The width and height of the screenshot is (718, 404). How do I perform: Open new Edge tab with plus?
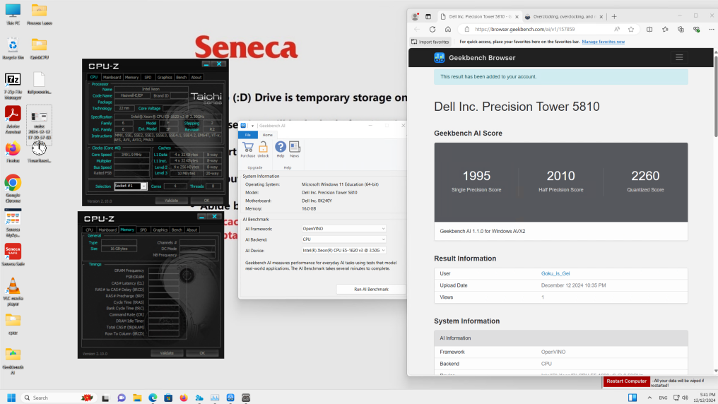click(x=614, y=16)
